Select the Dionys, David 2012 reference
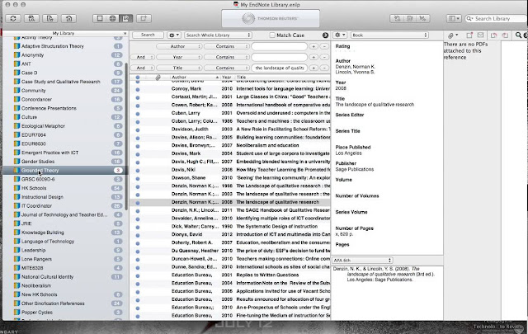Viewport: 528px width, 334px height. [x=230, y=234]
